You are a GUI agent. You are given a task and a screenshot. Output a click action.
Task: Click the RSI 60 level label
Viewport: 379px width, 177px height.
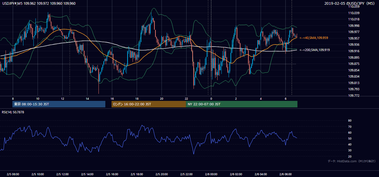[x=350, y=132]
